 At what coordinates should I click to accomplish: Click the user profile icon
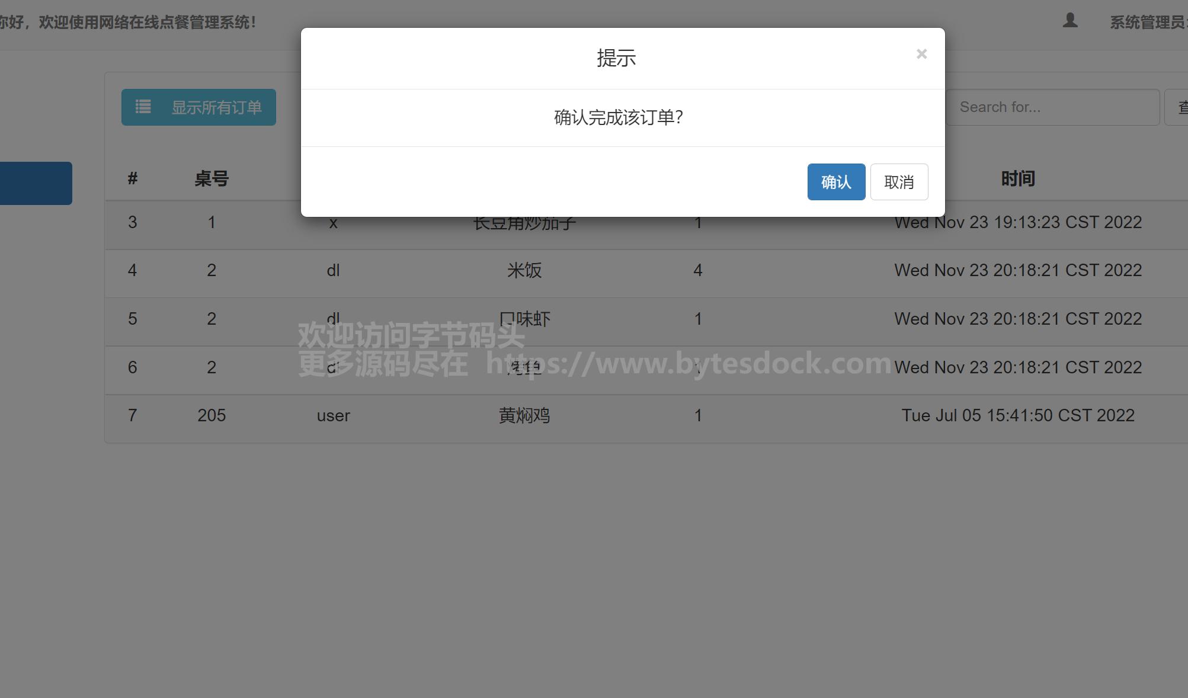(1069, 21)
